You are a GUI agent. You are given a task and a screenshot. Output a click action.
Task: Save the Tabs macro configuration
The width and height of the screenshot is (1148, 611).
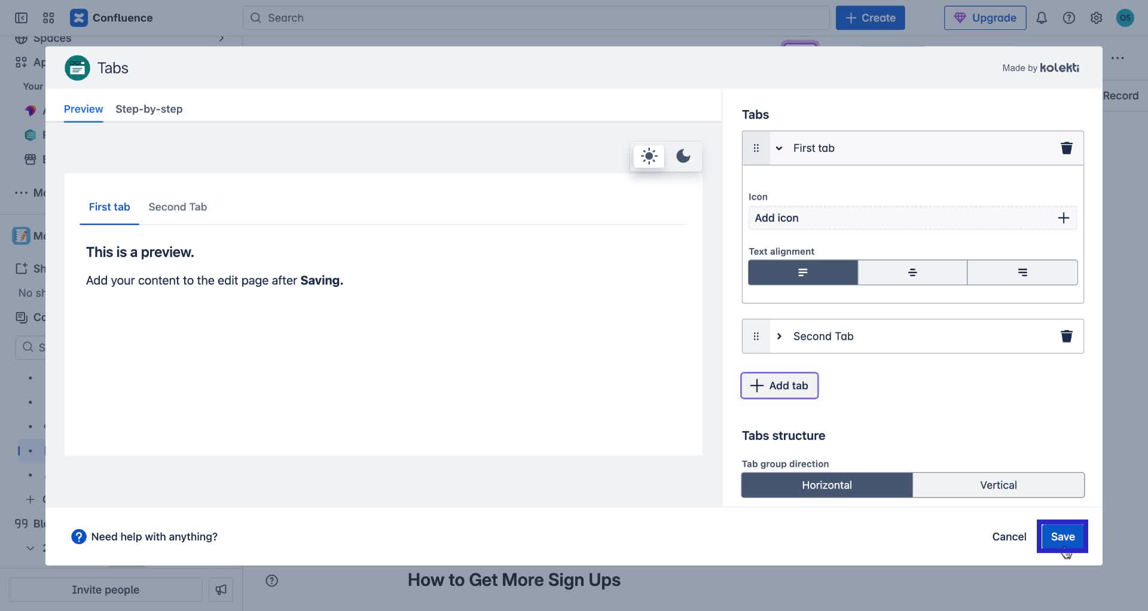1063,536
